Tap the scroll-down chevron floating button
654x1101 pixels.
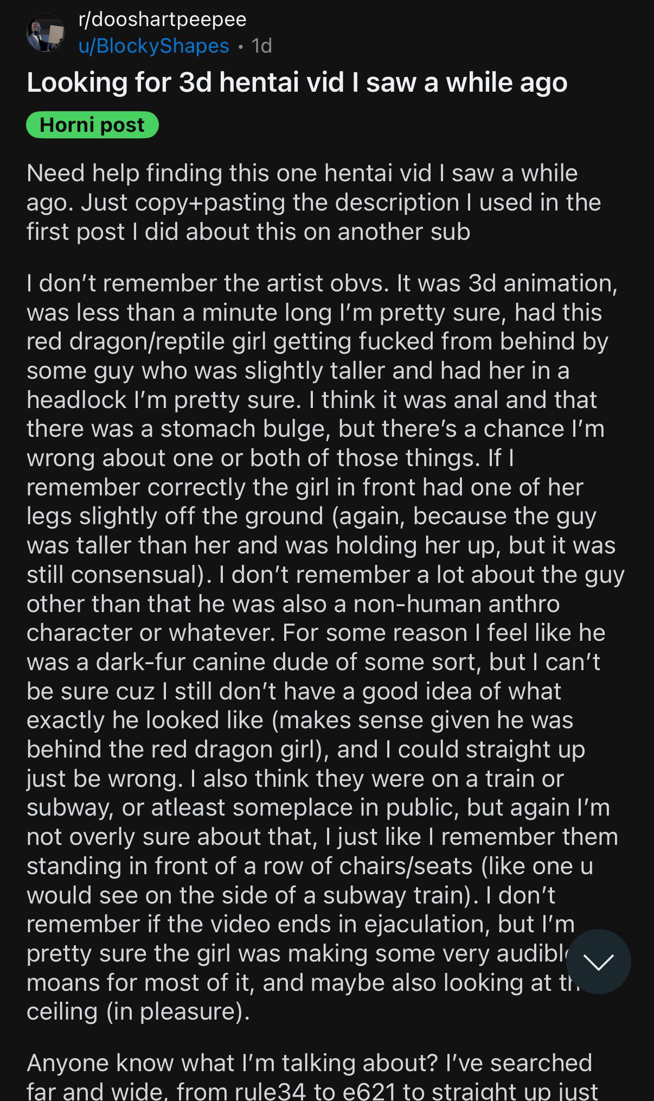[598, 962]
